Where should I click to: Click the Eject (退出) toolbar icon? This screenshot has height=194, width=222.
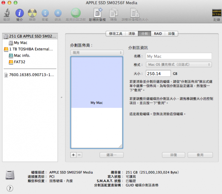point(58,13)
